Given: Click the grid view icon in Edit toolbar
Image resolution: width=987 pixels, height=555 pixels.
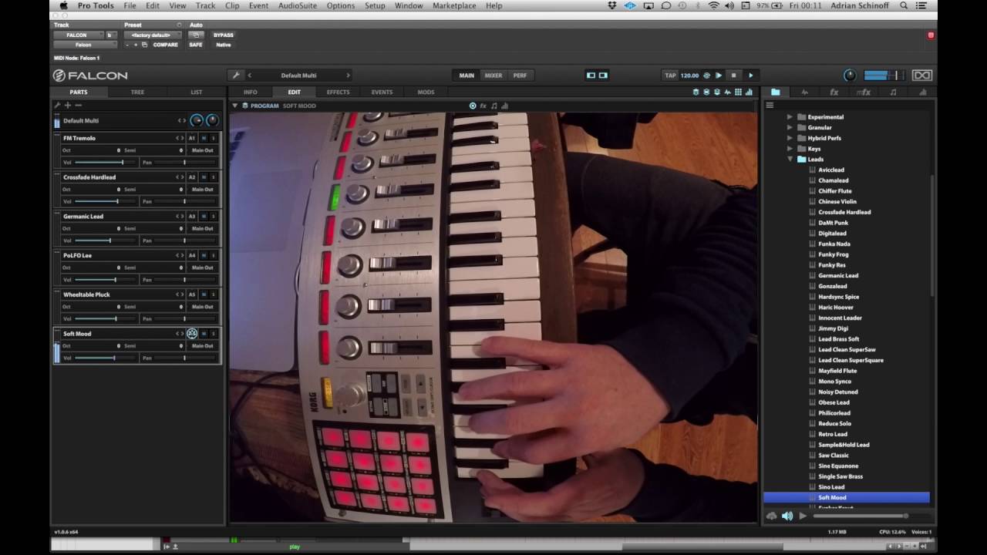Looking at the screenshot, I should click(738, 92).
